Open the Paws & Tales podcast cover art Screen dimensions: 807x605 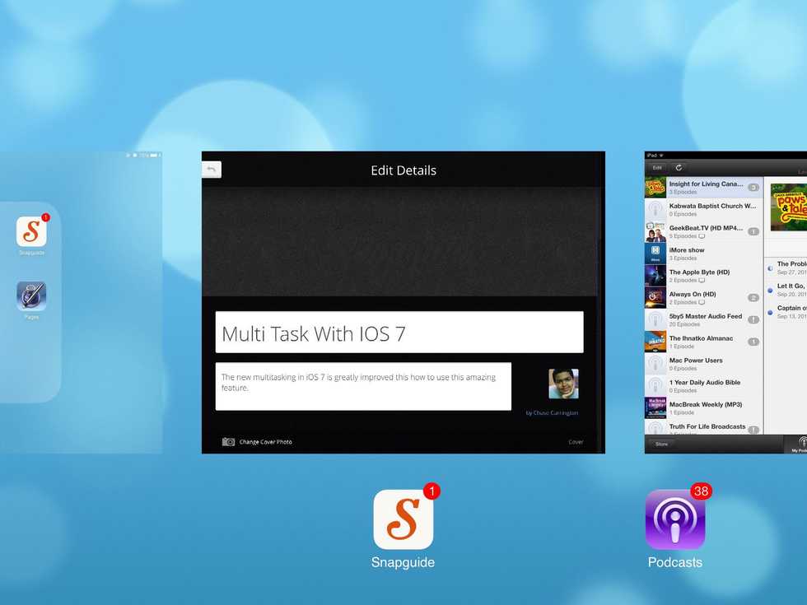click(788, 207)
